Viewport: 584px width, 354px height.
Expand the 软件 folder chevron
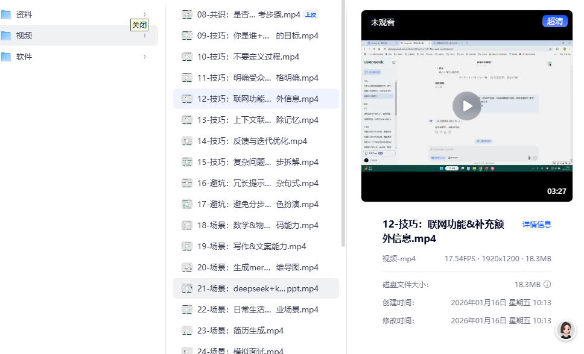click(x=145, y=57)
